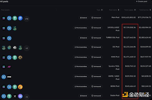Click Permissionless tag on ISC Pool row
Screen dimensions: 152x100
[x=81, y=47]
